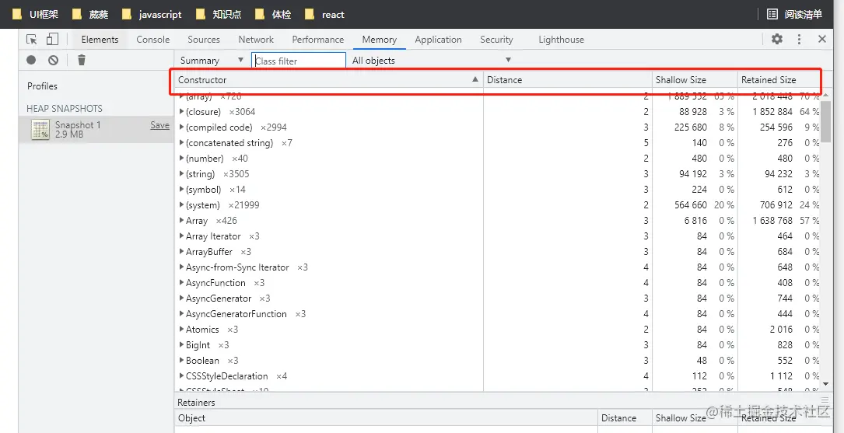Expand the AsyncFunction ×3 row
The height and width of the screenshot is (433, 844).
[181, 283]
